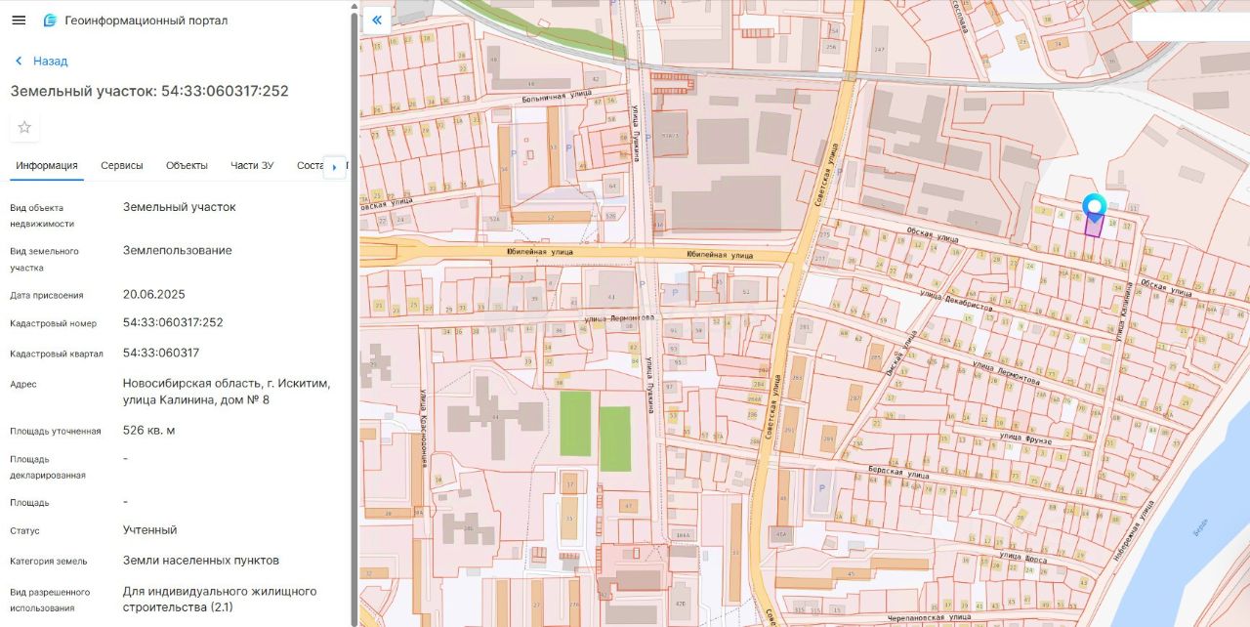The height and width of the screenshot is (627, 1250).
Task: Click the value Земли населенных пунктов
Action: coord(201,560)
